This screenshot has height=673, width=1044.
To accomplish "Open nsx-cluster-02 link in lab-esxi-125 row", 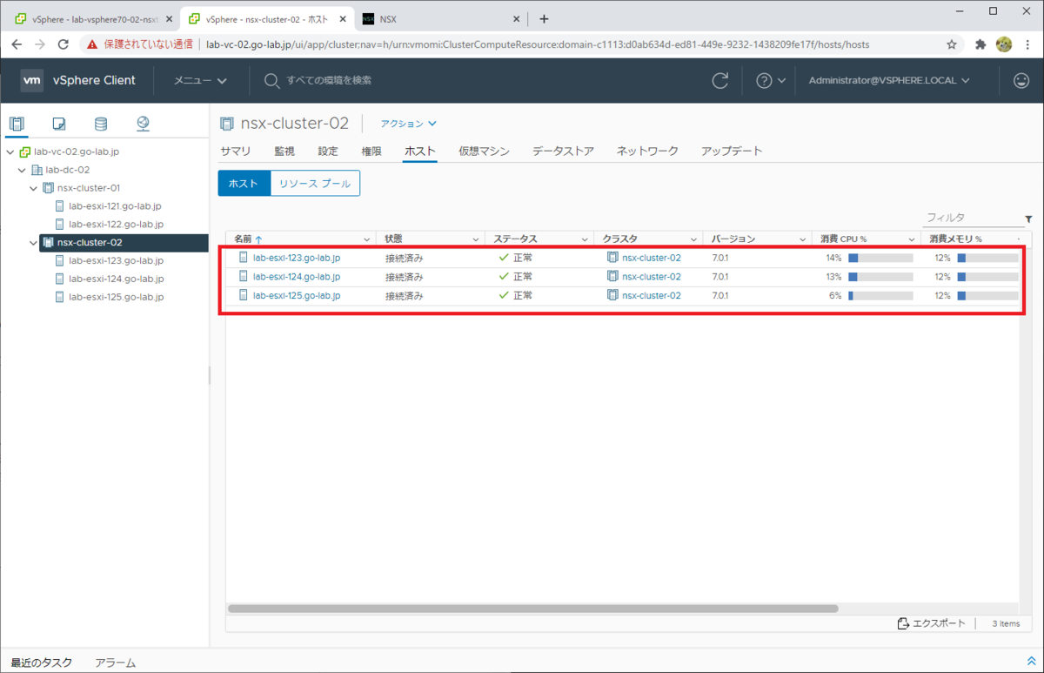I will 652,296.
